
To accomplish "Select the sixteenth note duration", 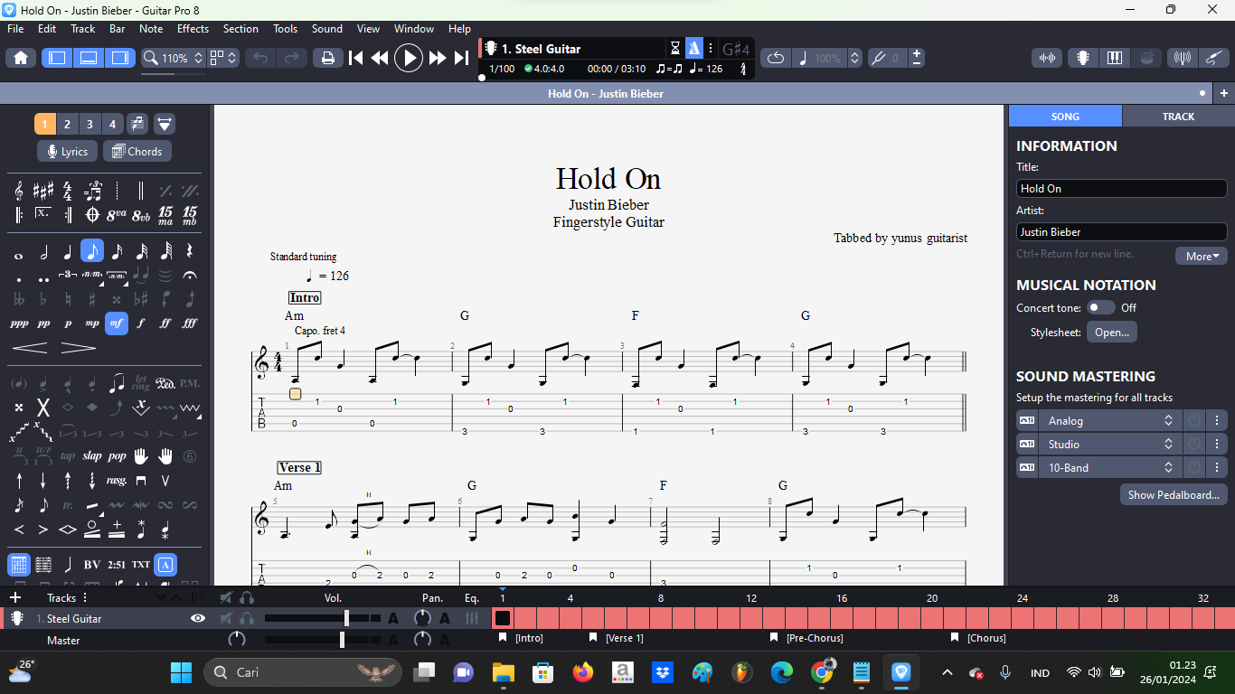I will pos(117,251).
